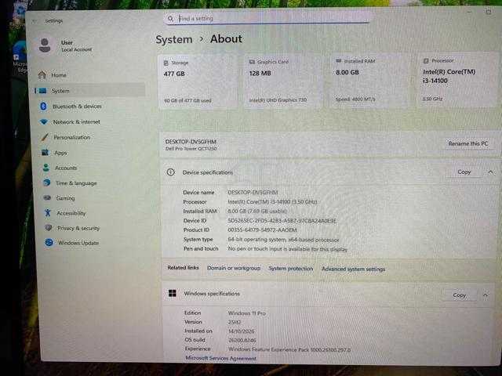The image size is (502, 376).
Task: Open Microsoft Edge desktop shortcut
Action: click(x=20, y=57)
